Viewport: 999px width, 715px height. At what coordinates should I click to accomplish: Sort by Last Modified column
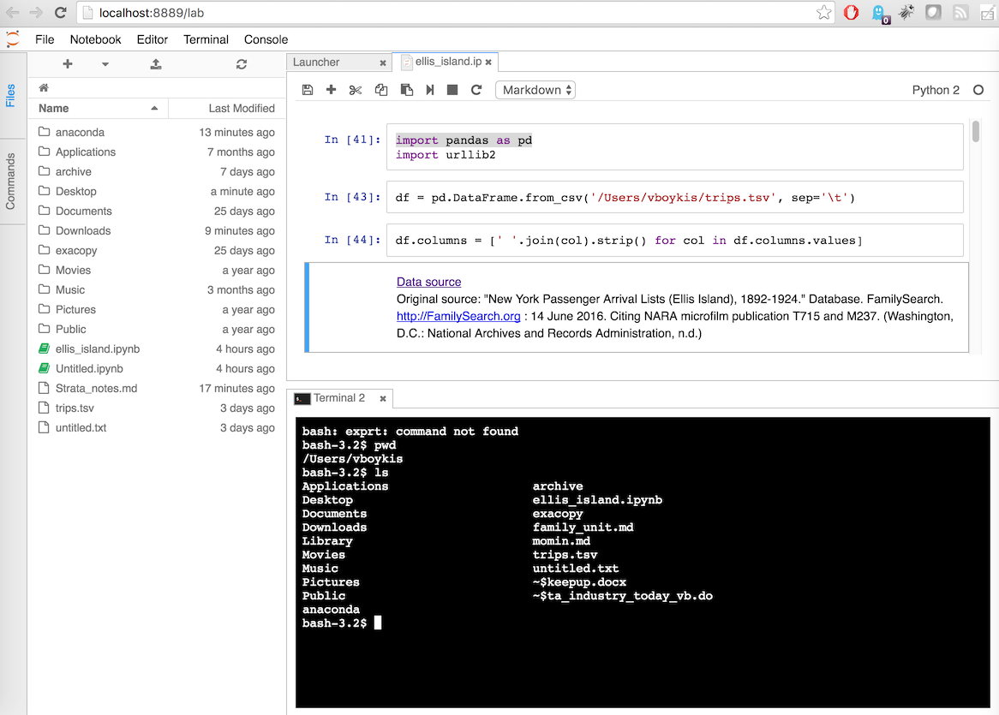226,108
